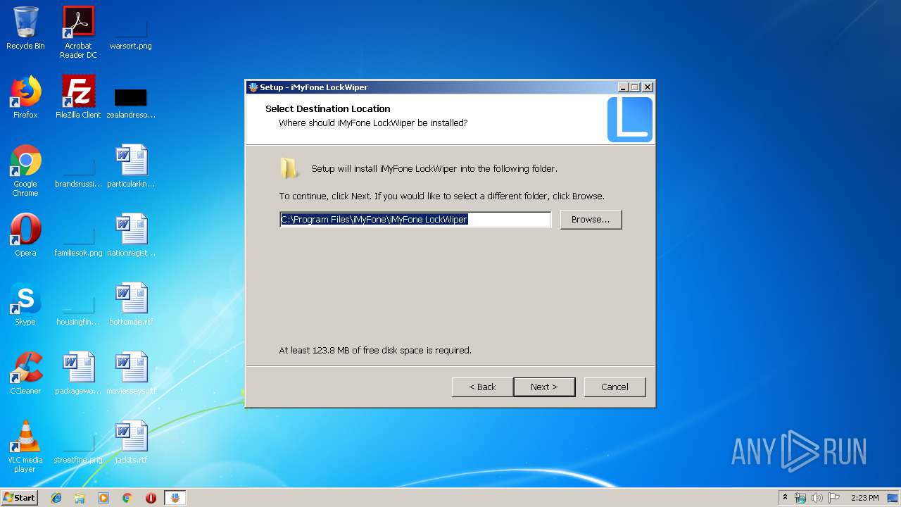Click Next to continue installation
Screen dimensions: 901x507
(x=544, y=387)
